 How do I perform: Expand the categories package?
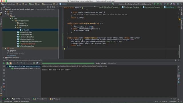(15, 23)
